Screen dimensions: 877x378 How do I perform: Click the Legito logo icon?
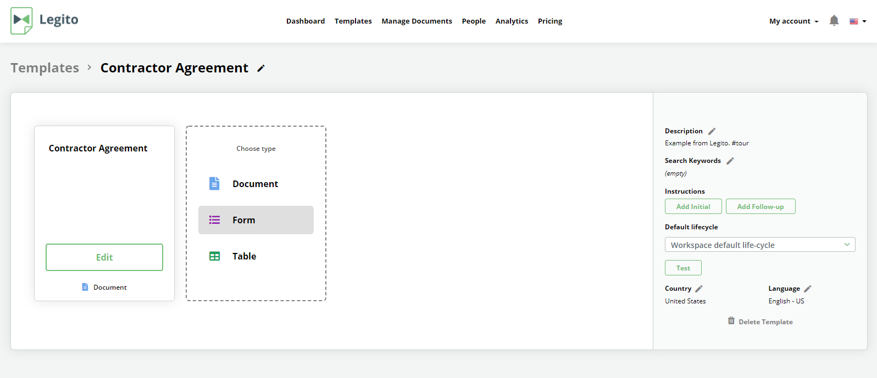tap(21, 21)
